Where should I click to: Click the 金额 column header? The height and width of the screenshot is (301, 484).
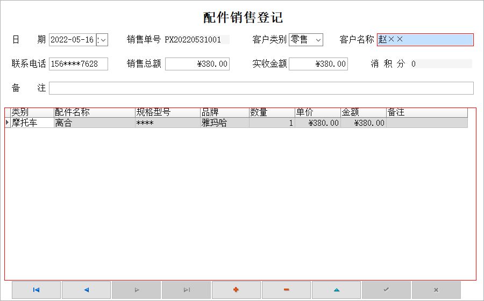[x=364, y=112]
